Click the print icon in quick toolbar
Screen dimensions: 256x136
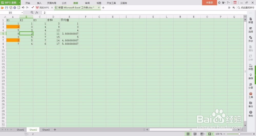[x=15, y=8]
